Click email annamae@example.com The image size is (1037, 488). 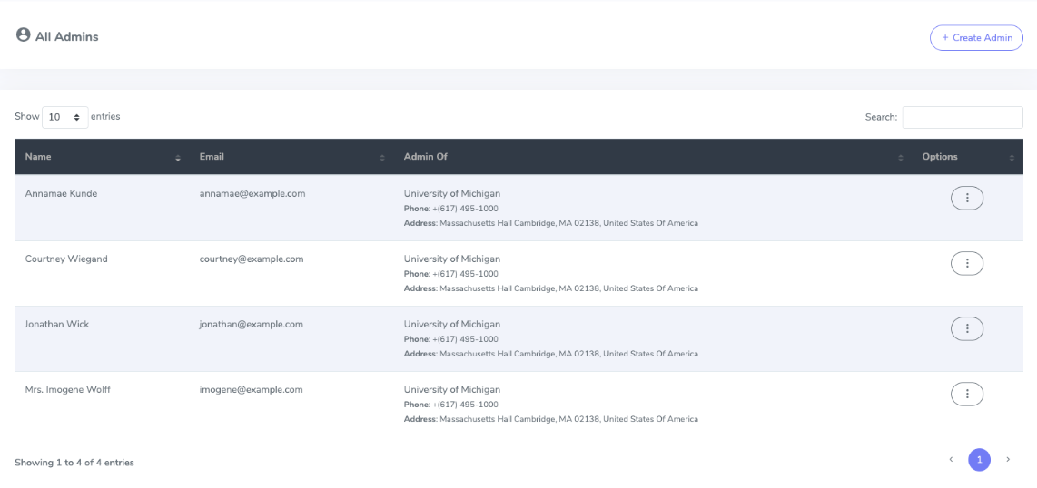point(252,193)
